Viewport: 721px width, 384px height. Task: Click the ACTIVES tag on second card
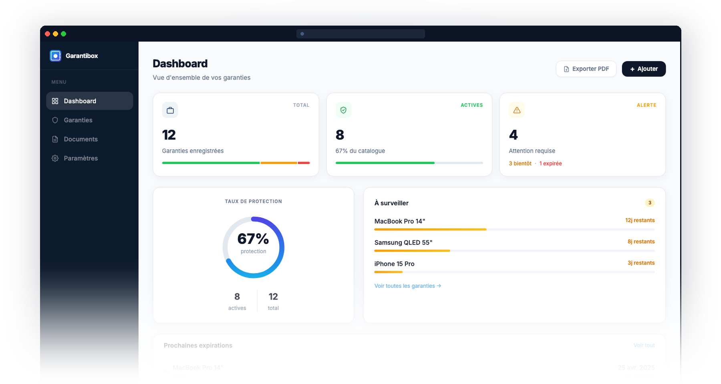472,105
